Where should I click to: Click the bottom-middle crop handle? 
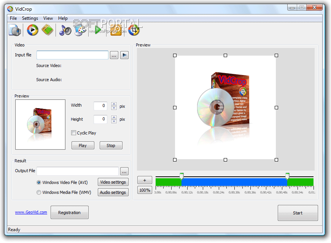click(x=226, y=160)
